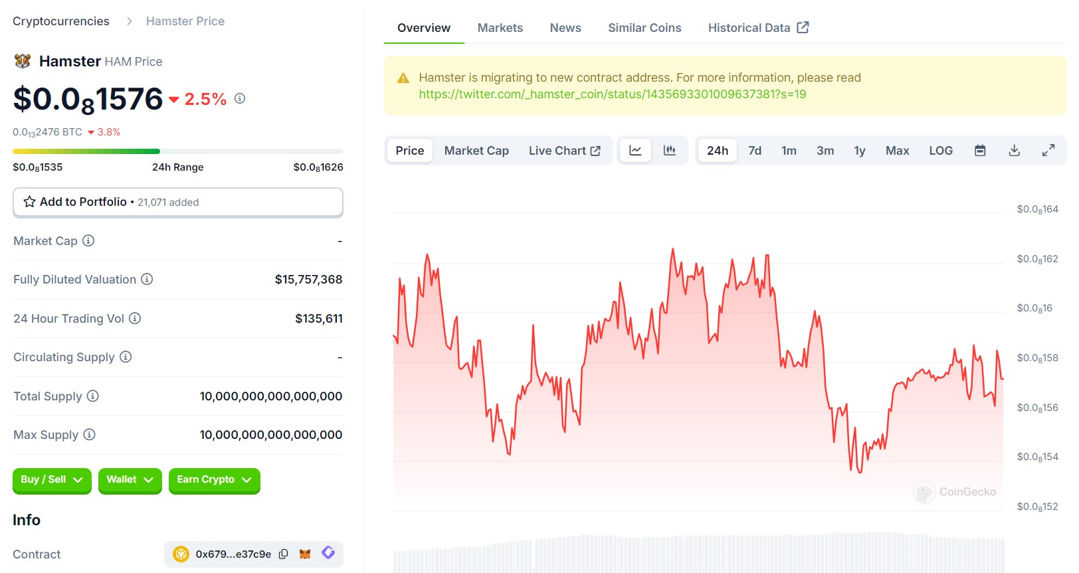Open the Markets tab

[500, 28]
